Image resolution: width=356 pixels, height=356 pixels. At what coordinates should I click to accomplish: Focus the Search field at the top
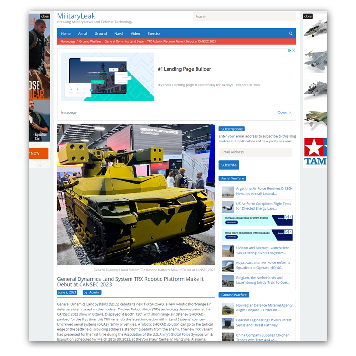click(244, 17)
